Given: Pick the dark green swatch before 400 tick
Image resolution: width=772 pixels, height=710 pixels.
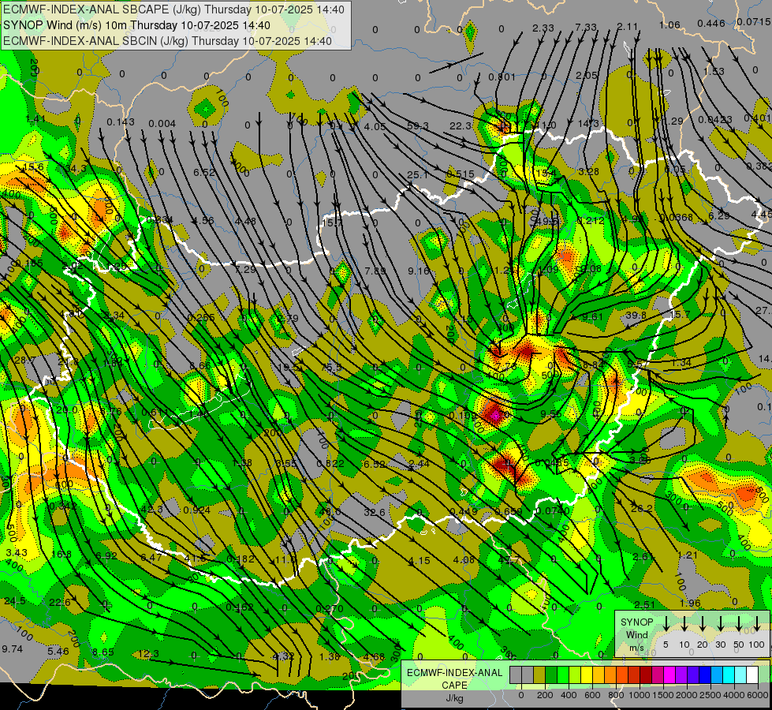Looking at the screenshot, I should tap(551, 674).
